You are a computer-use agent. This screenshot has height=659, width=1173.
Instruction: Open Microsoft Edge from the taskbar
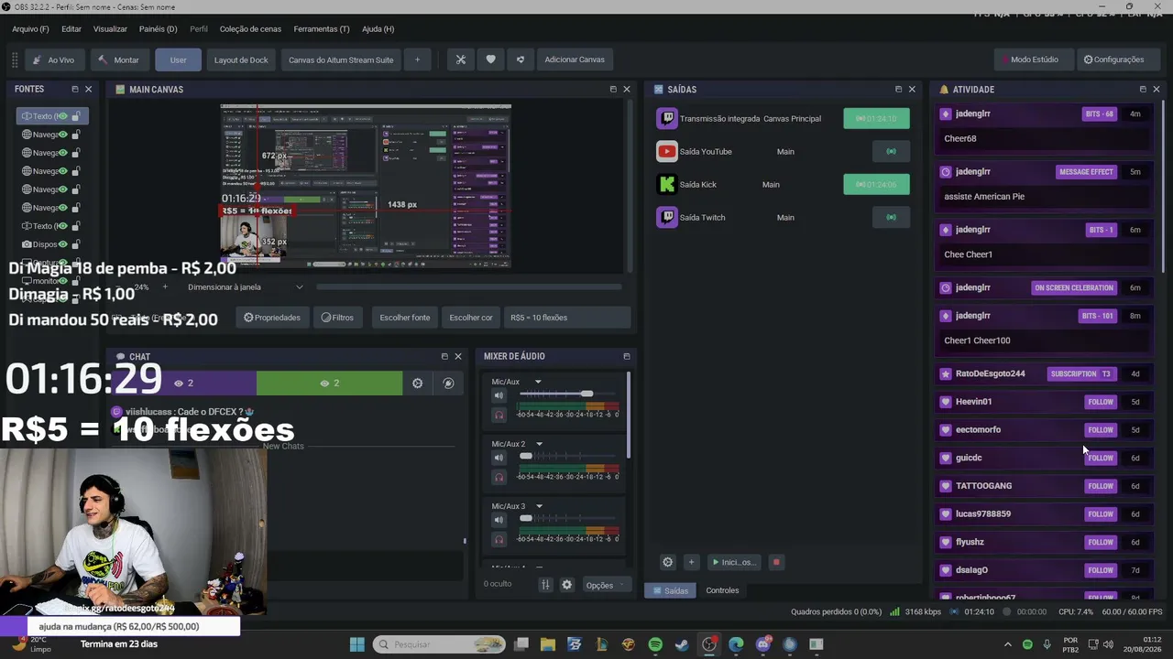coord(736,644)
